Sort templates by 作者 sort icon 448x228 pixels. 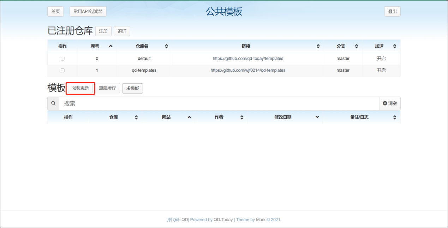pyautogui.click(x=242, y=117)
